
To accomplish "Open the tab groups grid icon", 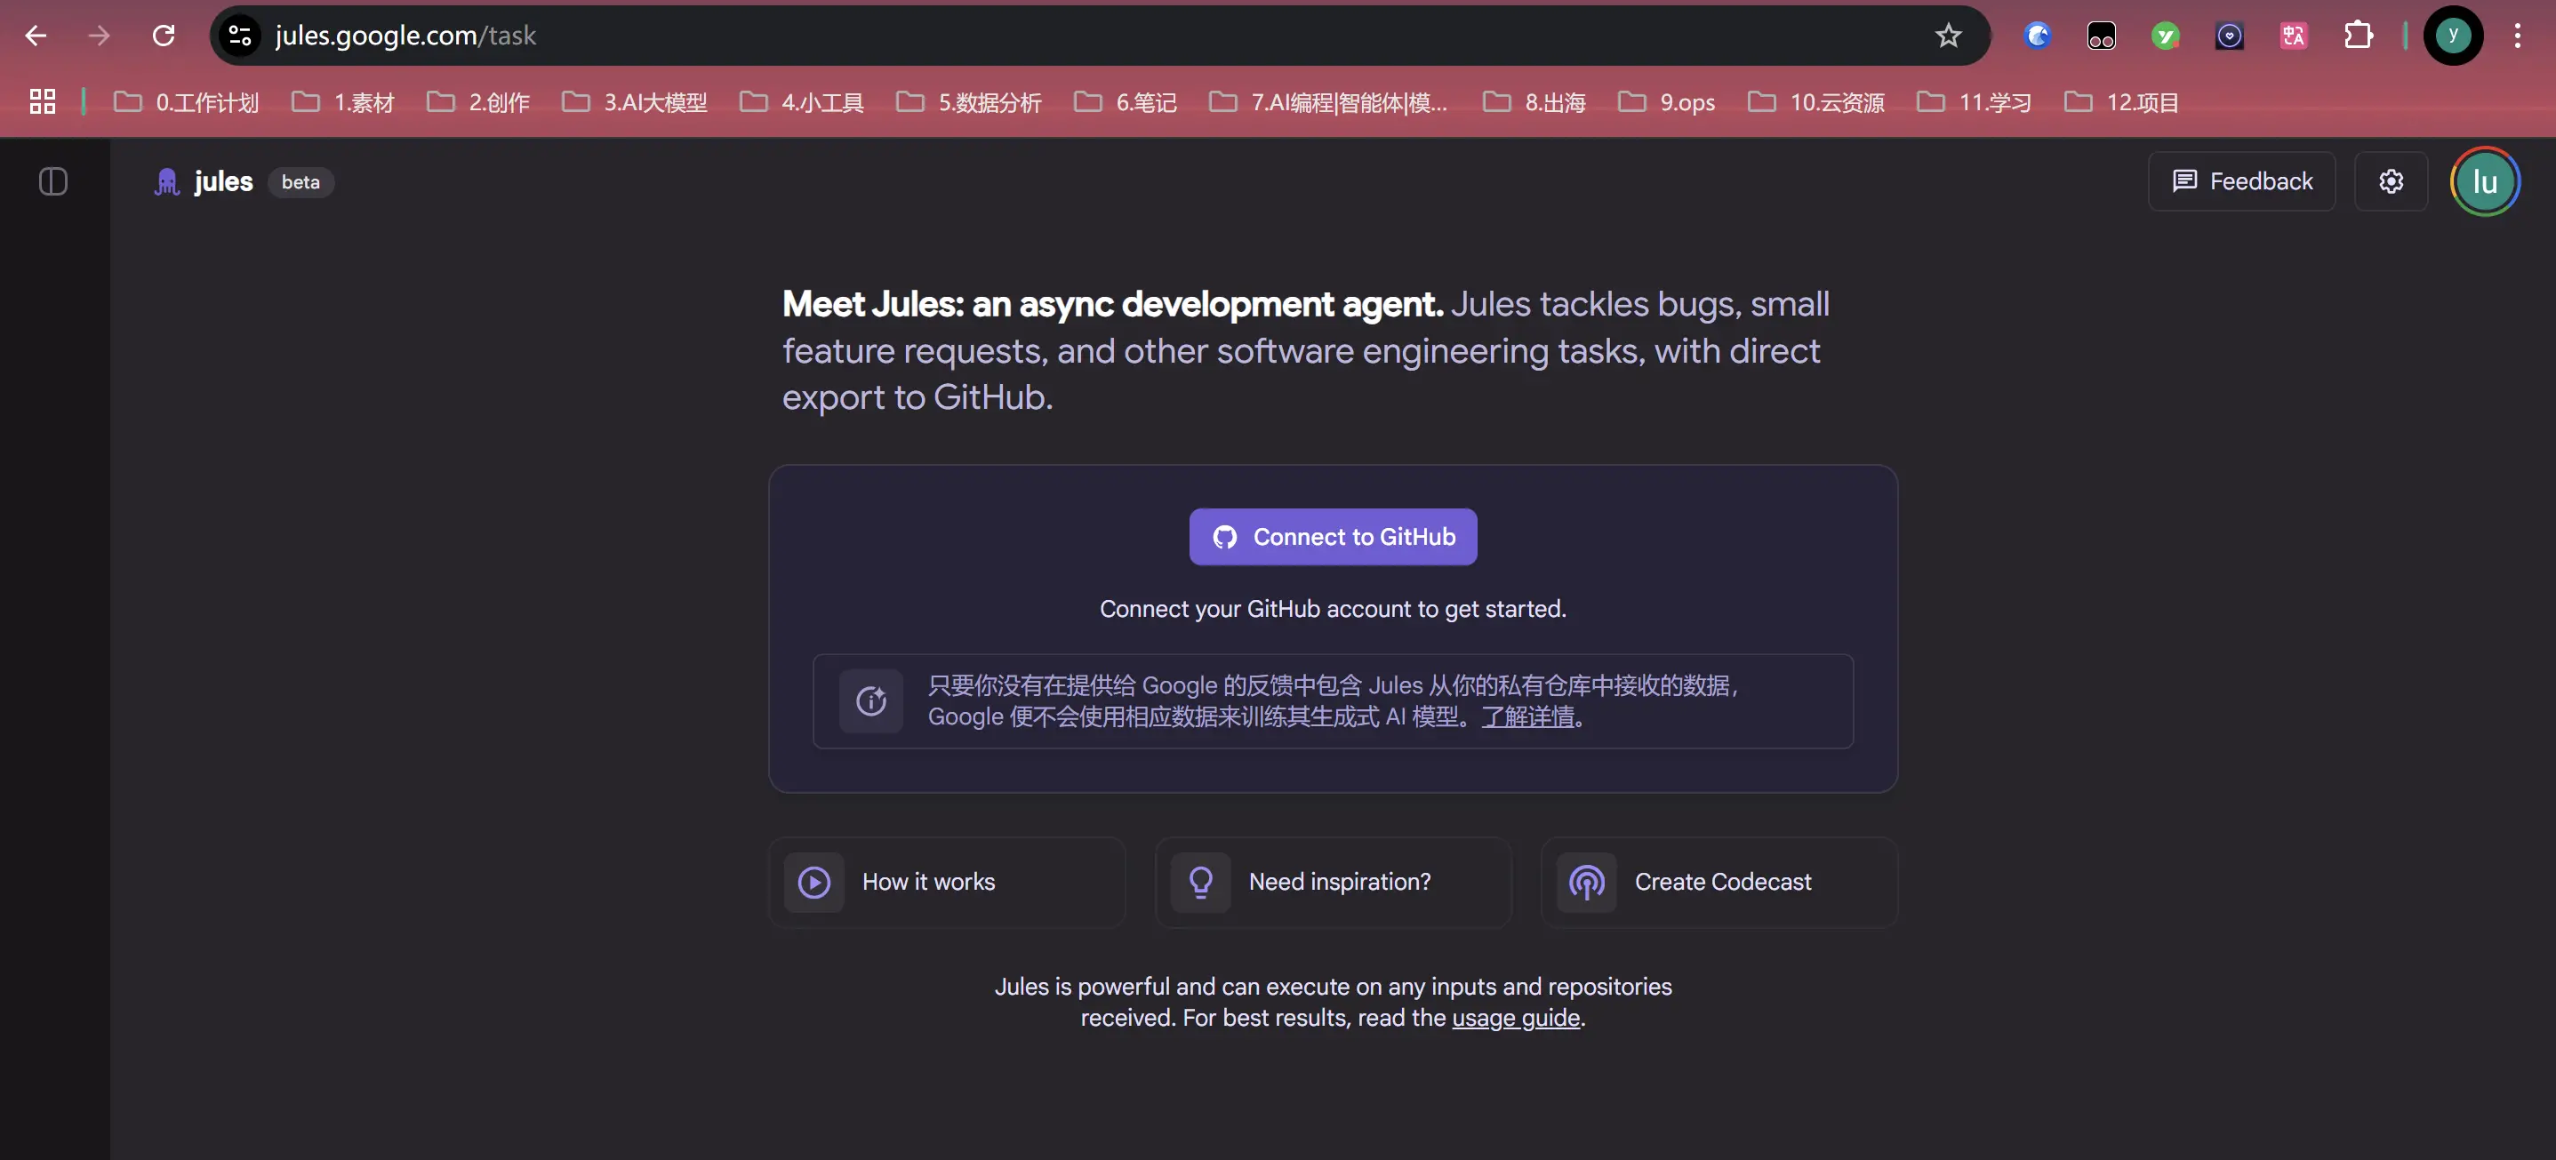I will (x=43, y=101).
